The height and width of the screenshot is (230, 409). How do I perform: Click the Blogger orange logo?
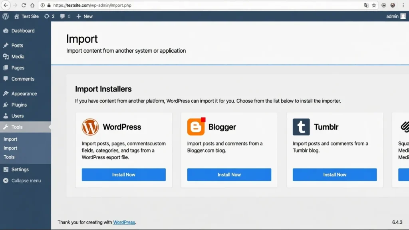pos(196,127)
